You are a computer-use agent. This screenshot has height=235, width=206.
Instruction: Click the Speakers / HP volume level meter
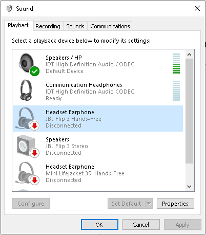pyautogui.click(x=176, y=63)
